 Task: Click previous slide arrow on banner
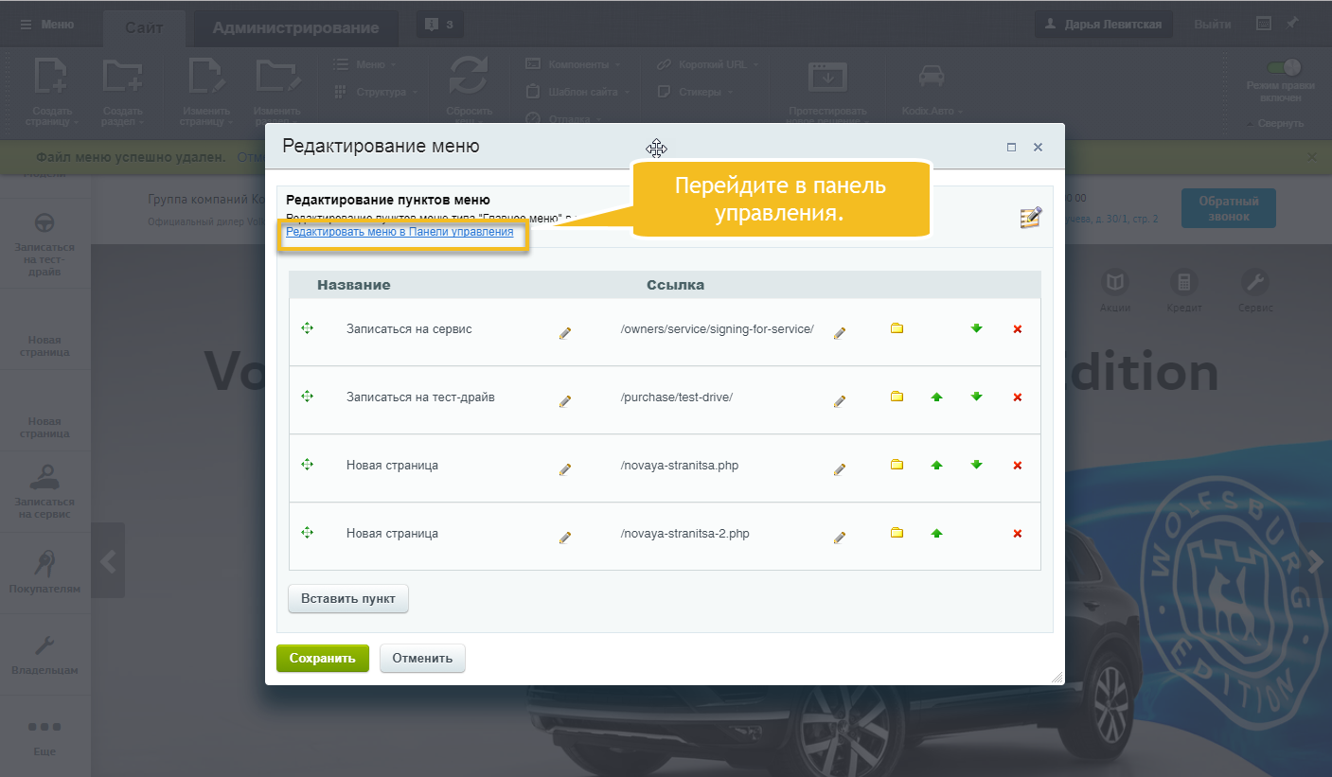(108, 561)
